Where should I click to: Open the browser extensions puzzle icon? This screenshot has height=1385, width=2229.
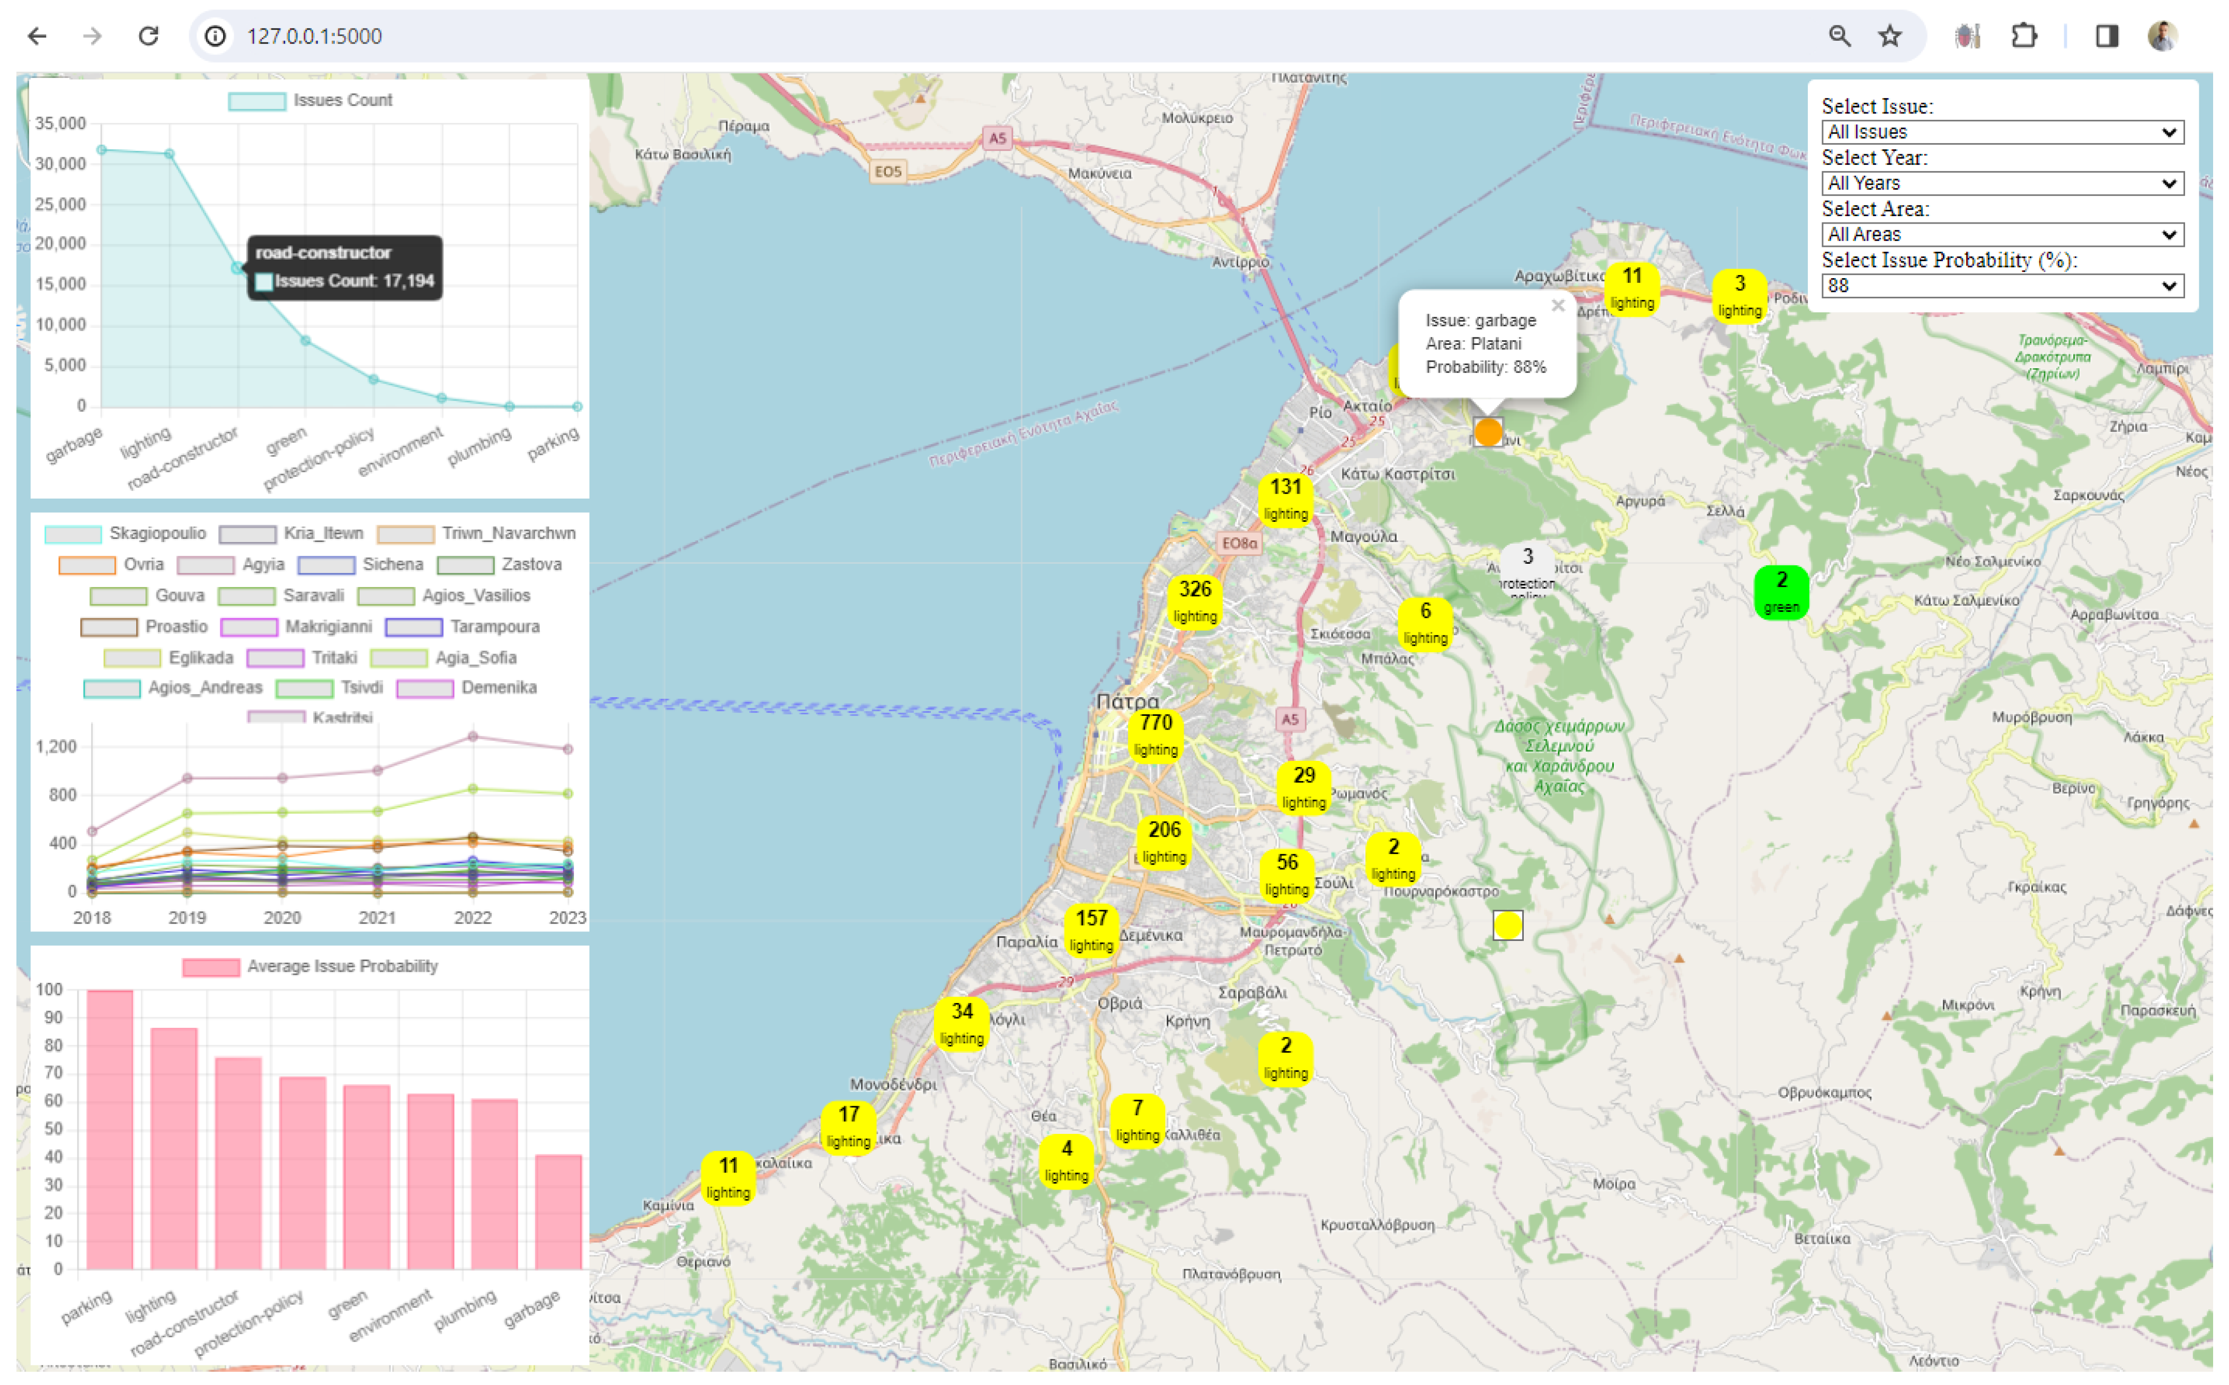(x=2023, y=35)
